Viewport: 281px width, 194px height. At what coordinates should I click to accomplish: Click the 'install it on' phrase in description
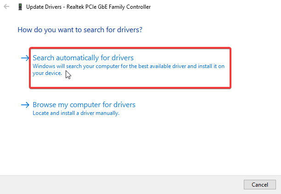(211, 66)
